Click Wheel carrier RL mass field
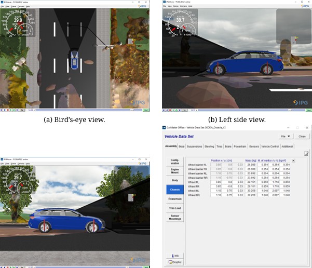 click(x=251, y=173)
